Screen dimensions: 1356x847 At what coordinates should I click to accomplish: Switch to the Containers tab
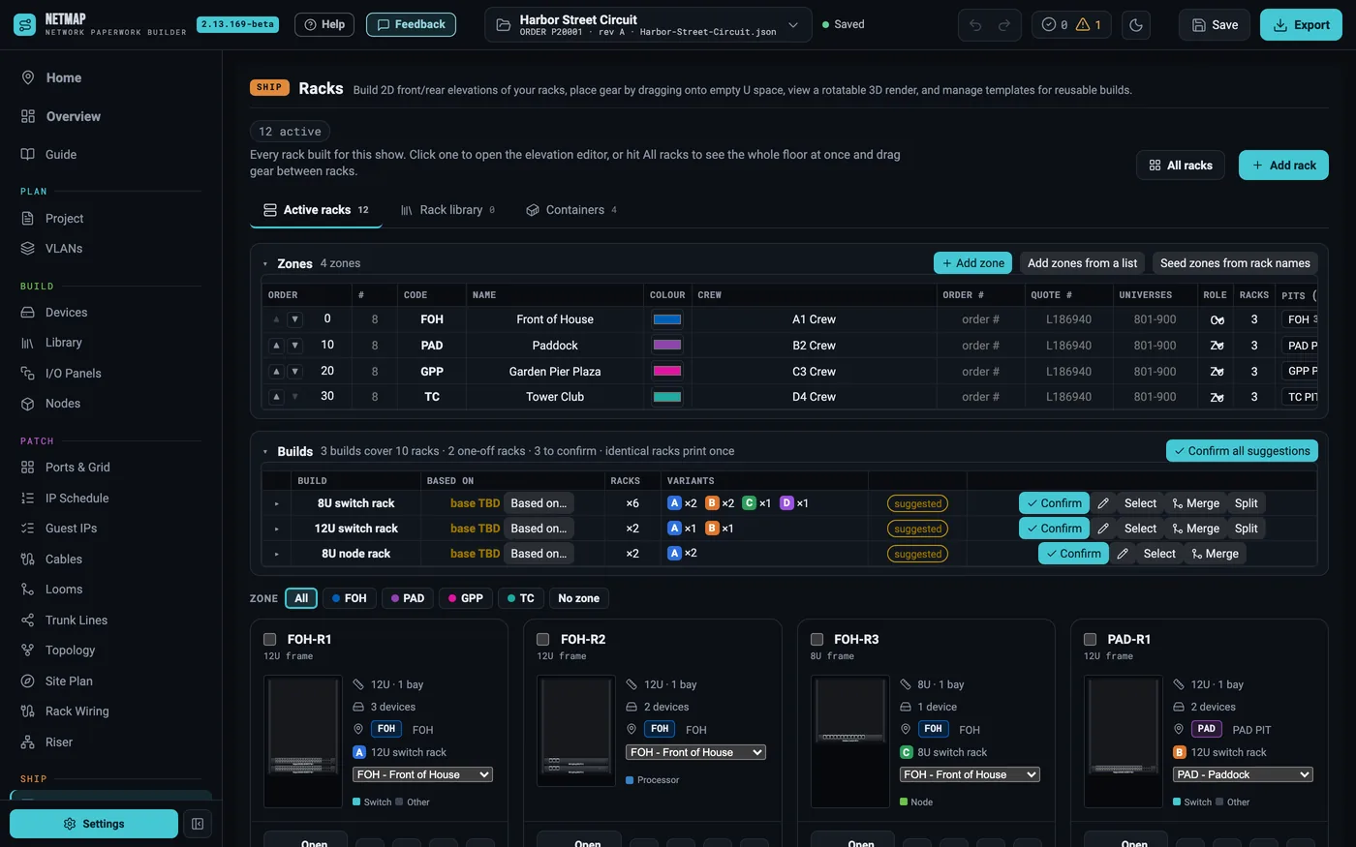[571, 210]
